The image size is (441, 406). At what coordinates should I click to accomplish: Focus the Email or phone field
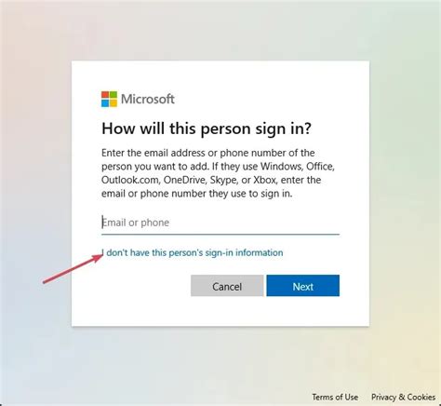pos(220,223)
